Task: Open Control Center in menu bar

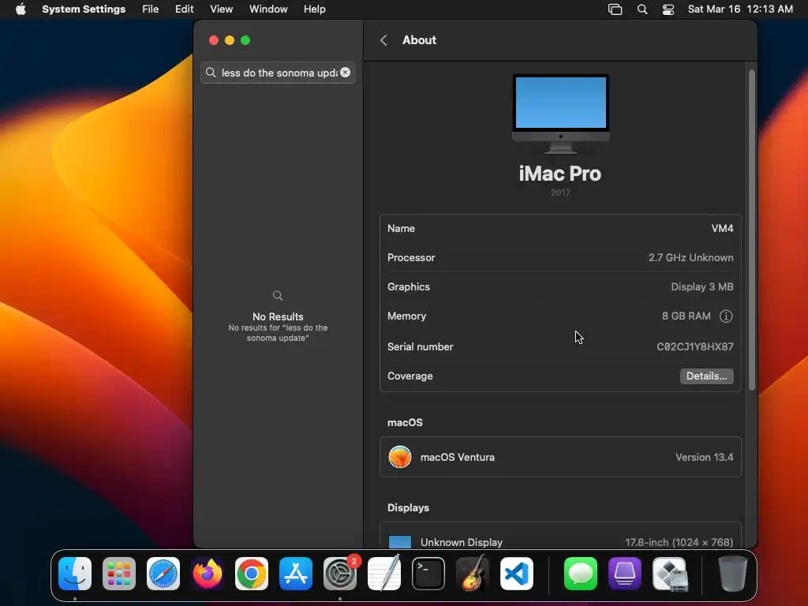Action: (x=668, y=9)
